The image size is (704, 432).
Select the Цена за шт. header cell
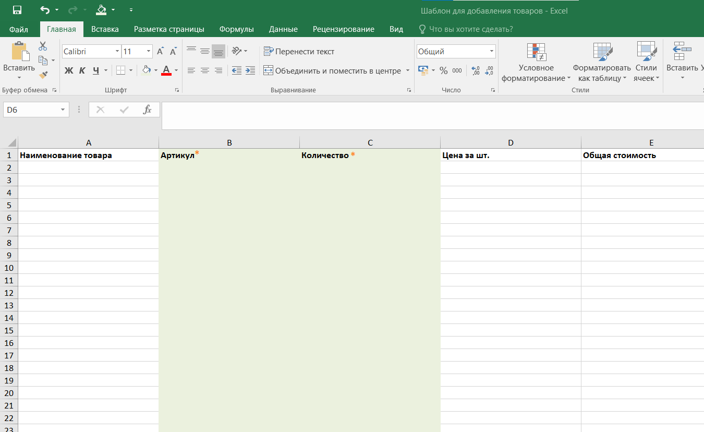tap(510, 155)
